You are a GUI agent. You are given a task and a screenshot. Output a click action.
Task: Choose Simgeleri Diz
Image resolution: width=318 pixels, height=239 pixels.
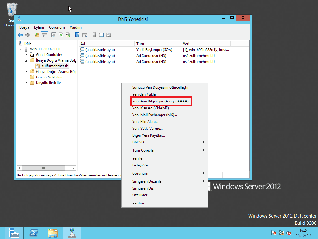pos(165,188)
